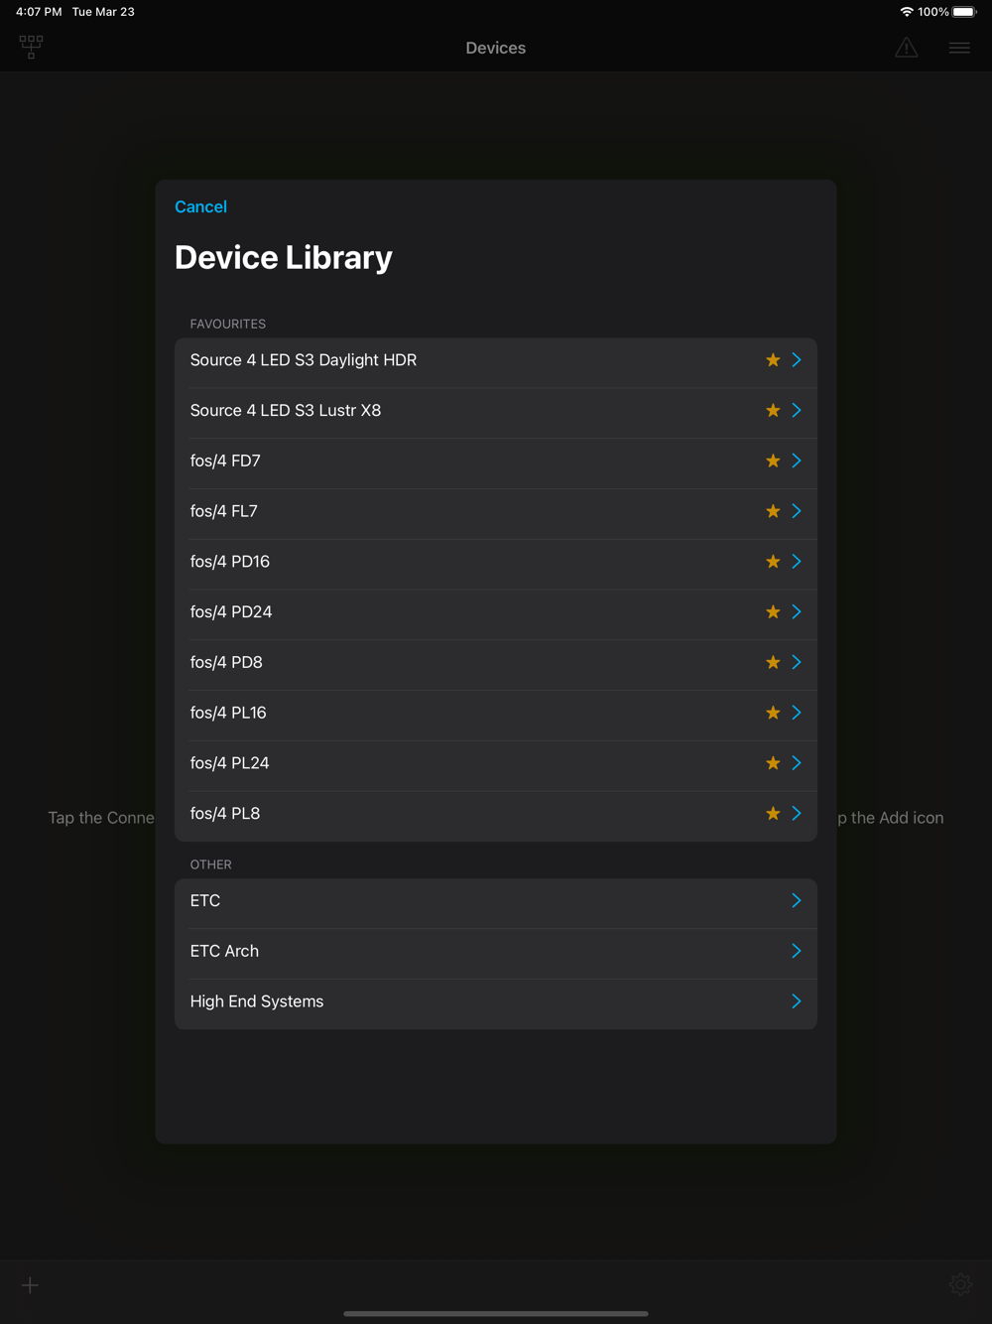
Task: Expand the ETC Arch chevron
Action: pos(797,951)
